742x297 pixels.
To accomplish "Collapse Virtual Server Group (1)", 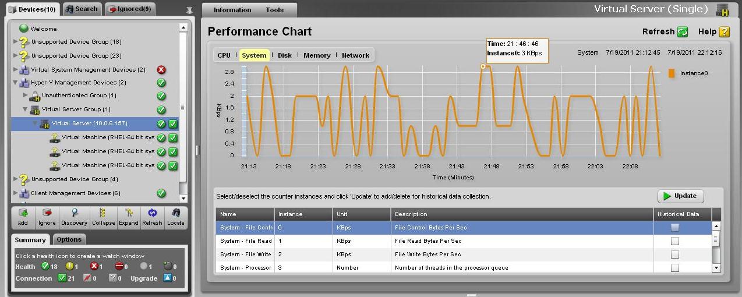I will point(26,109).
